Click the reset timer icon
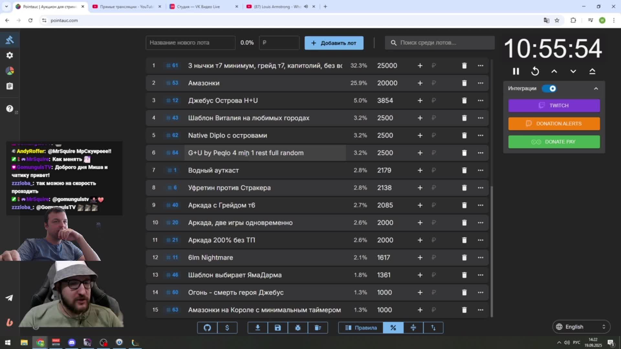Image resolution: width=621 pixels, height=349 pixels. coord(535,71)
